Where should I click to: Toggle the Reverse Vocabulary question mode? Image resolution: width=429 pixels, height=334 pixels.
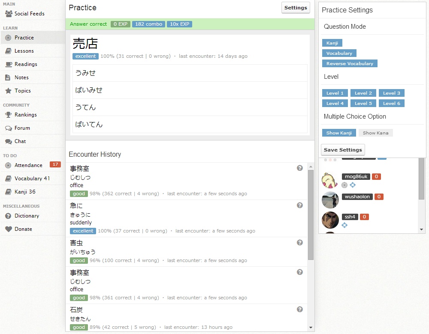tap(349, 64)
